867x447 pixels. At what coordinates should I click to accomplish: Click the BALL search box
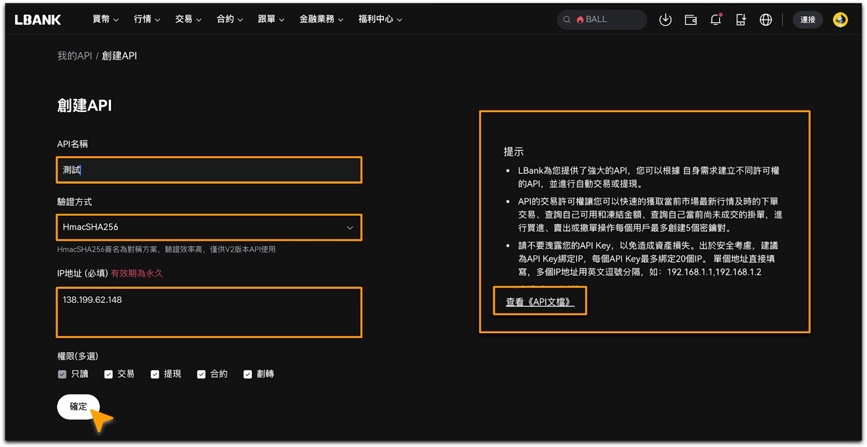coord(601,20)
